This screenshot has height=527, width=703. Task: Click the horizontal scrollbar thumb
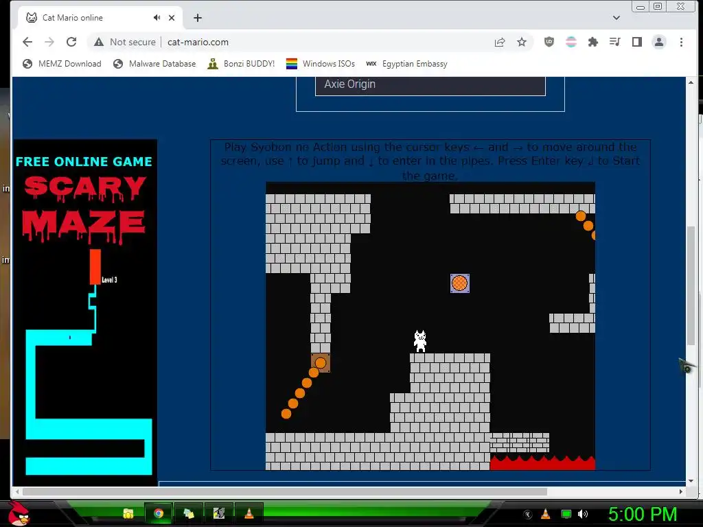point(285,491)
